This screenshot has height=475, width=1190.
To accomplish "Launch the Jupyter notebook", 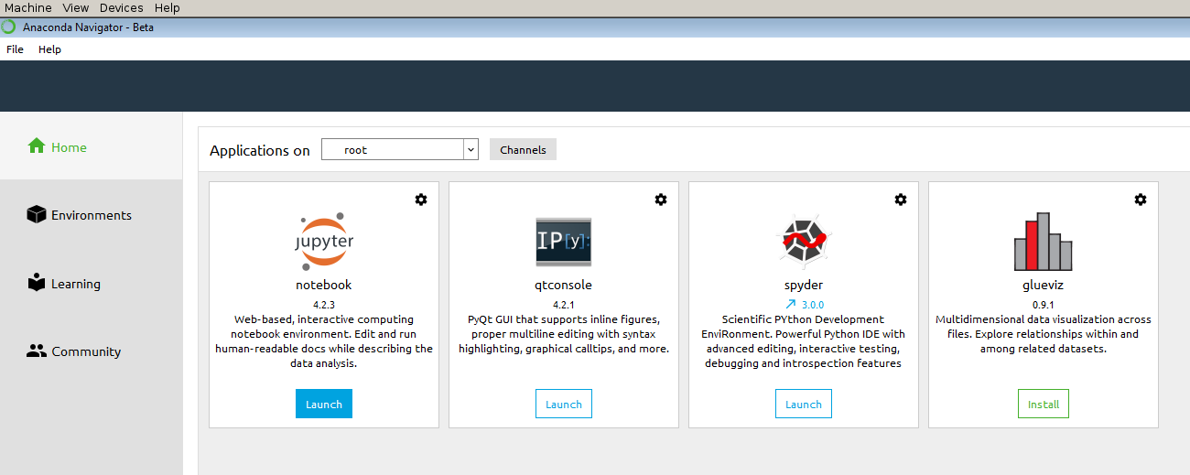I will 324,404.
